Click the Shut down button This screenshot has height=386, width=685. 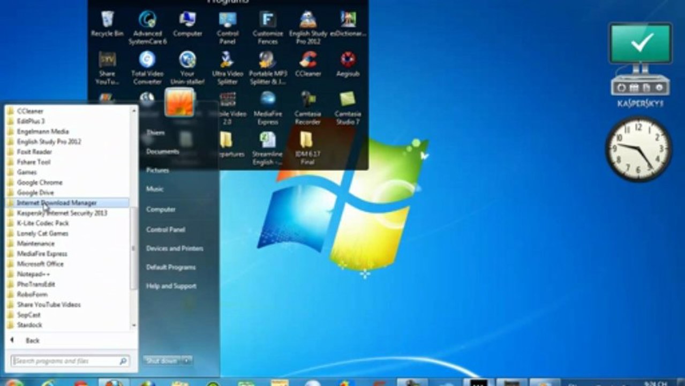click(x=162, y=361)
